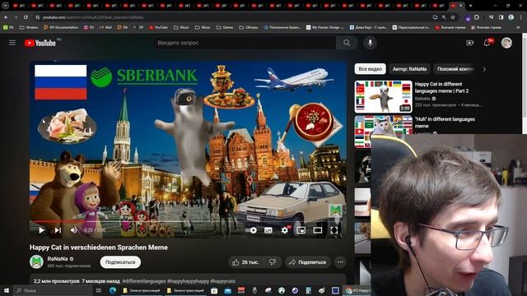Open the YouTube hamburger guide menu
The height and width of the screenshot is (296, 527).
tap(12, 43)
